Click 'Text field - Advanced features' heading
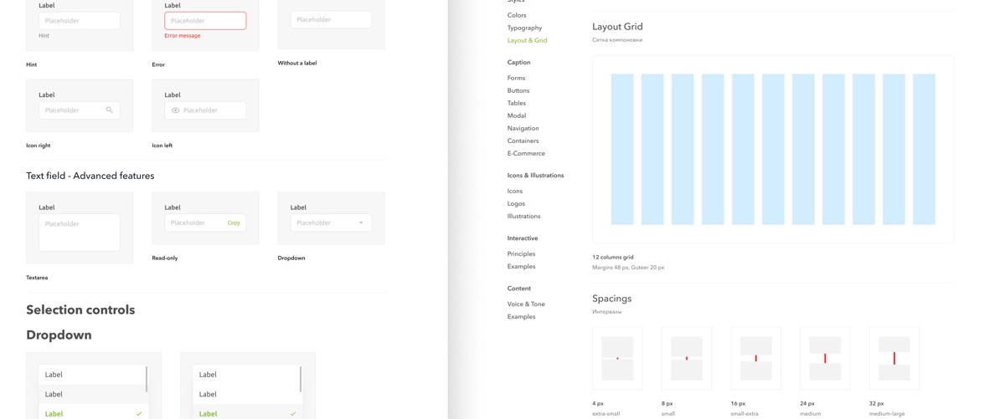This screenshot has height=419, width=1005. 90,176
